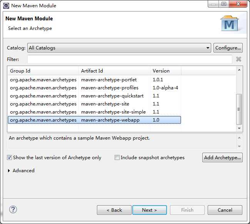The height and width of the screenshot is (224, 250).
Task: Click description box scroll up arrow
Action: coord(239,138)
